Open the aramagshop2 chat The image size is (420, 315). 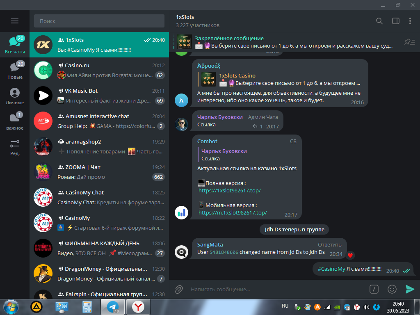pyautogui.click(x=99, y=146)
